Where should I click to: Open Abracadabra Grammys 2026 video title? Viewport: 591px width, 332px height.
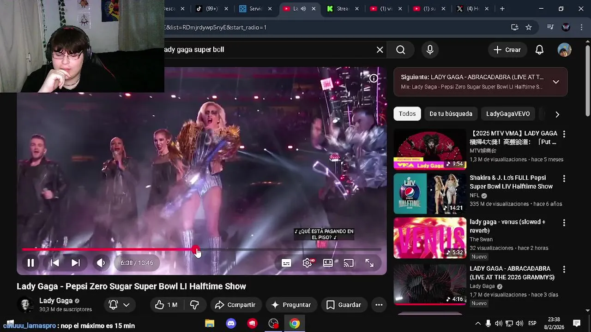pos(512,273)
